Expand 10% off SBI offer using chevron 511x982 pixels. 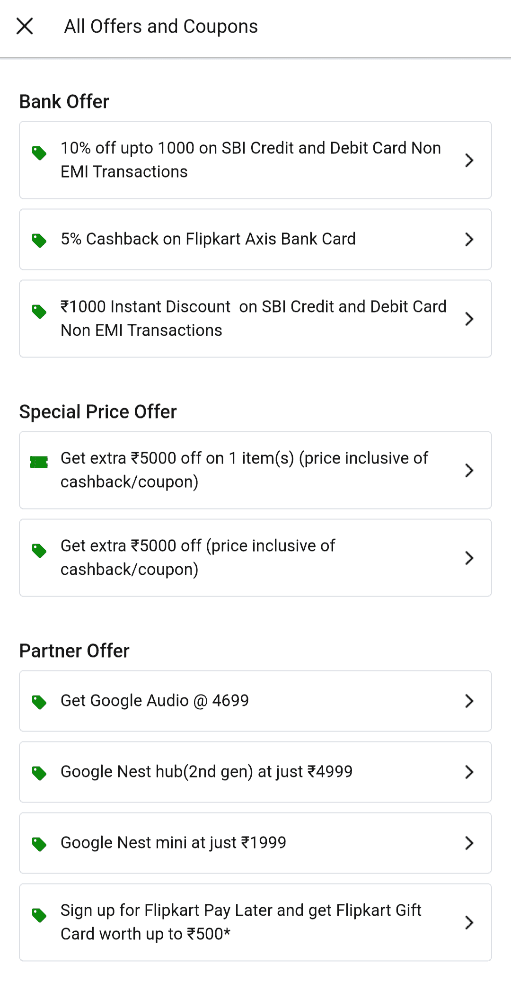click(469, 161)
